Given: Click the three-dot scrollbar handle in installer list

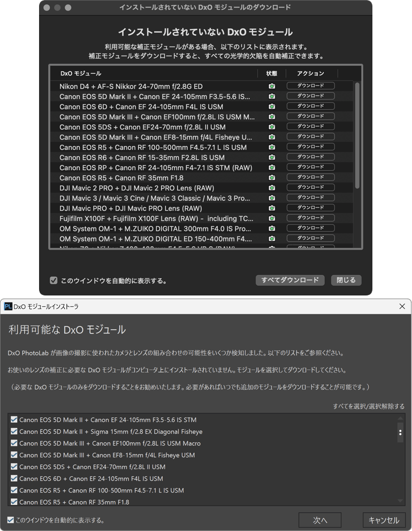Looking at the screenshot, I should (400, 433).
